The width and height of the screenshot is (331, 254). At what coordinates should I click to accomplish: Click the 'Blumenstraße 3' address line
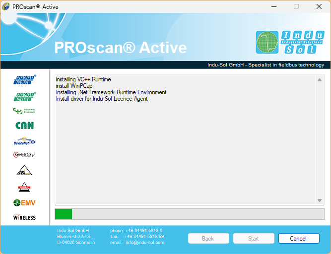point(73,237)
